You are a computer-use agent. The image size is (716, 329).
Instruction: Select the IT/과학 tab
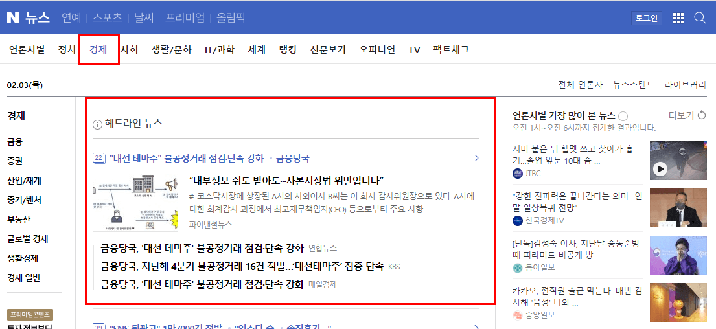(x=220, y=49)
